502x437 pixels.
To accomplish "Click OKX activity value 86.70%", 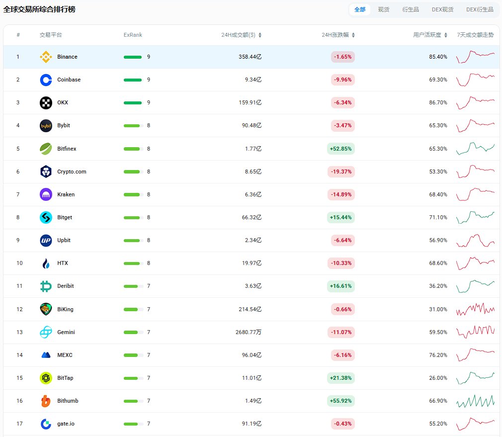I will (438, 103).
